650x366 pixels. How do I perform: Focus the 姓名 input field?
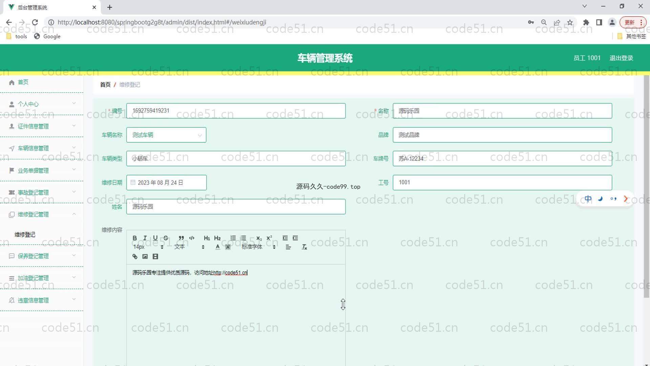(x=236, y=207)
